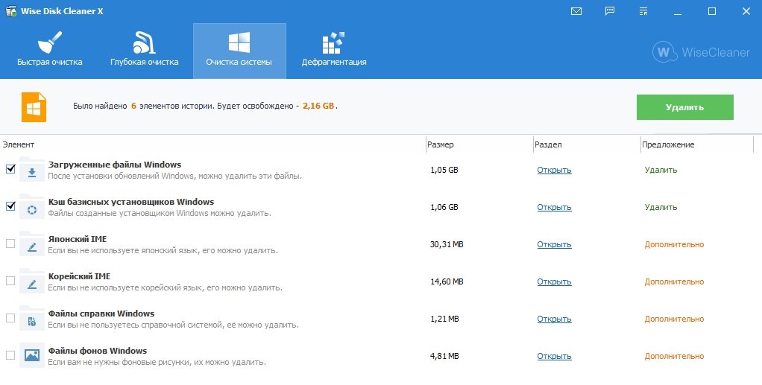Screen dimensions: 762x385
Task: Select the Файлы справки Windows title
Action: pyautogui.click(x=101, y=314)
